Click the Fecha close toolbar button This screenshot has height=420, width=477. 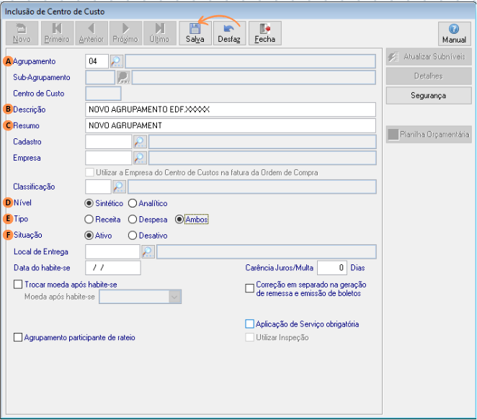[265, 33]
